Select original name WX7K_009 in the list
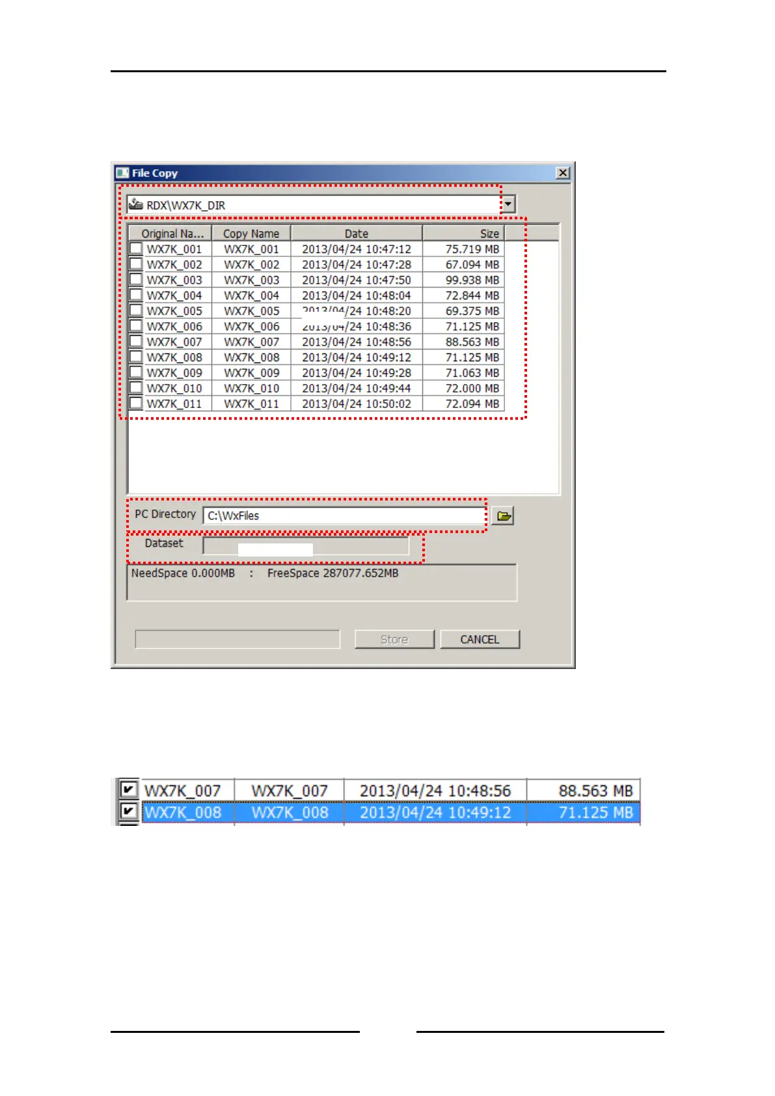This screenshot has height=1096, width=775. click(174, 373)
